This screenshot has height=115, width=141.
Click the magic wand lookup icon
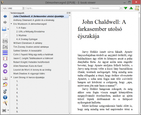click(x=5, y=103)
